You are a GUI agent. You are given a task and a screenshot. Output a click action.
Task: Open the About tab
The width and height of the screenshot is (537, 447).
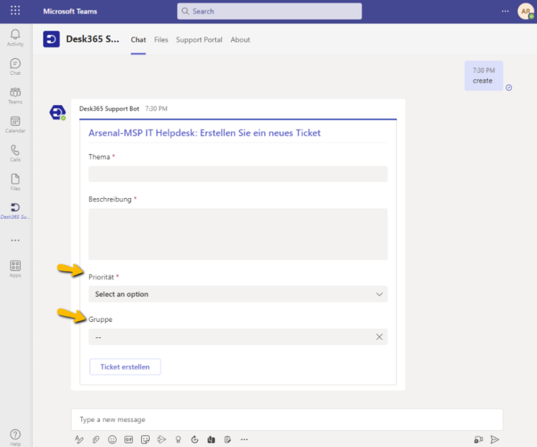pyautogui.click(x=240, y=40)
